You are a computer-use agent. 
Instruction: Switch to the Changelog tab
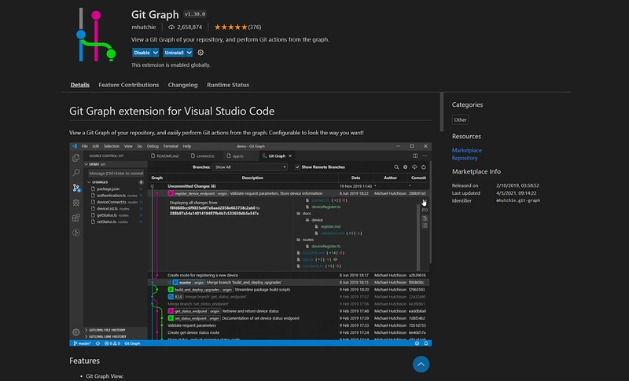coord(182,85)
